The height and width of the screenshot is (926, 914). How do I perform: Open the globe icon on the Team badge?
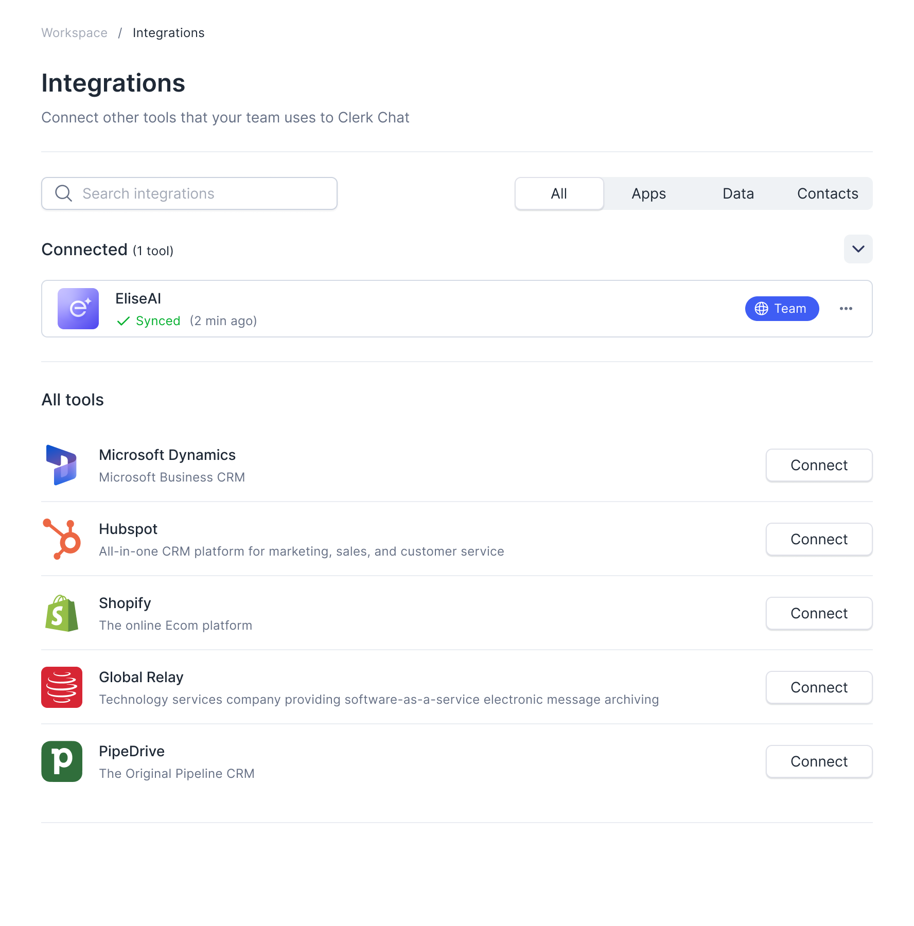[x=763, y=309]
